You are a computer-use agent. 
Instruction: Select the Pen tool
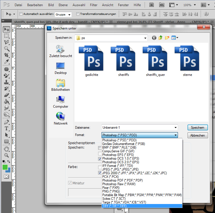(x=6, y=122)
